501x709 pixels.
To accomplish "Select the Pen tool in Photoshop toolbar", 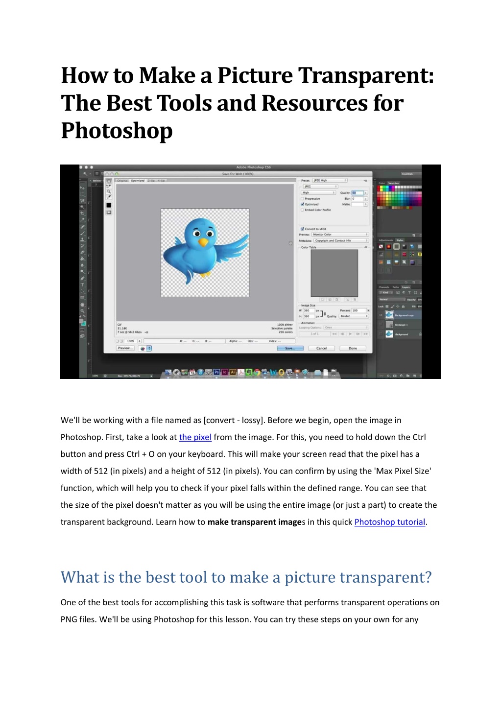I will click(x=82, y=278).
